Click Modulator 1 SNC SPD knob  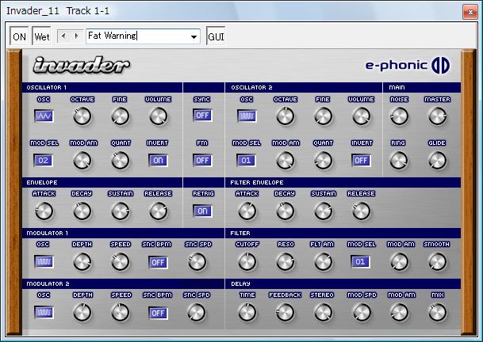pyautogui.click(x=197, y=262)
